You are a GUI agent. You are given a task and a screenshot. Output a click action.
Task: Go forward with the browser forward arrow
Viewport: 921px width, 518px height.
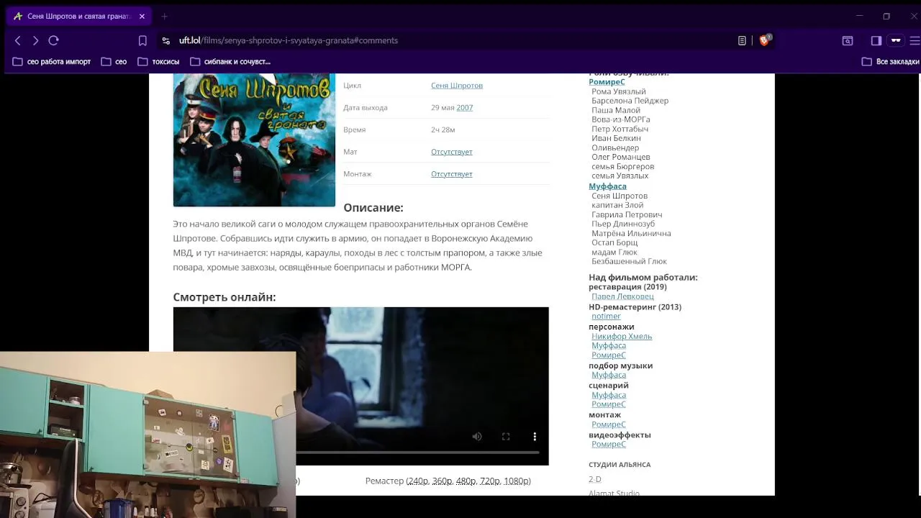tap(35, 41)
